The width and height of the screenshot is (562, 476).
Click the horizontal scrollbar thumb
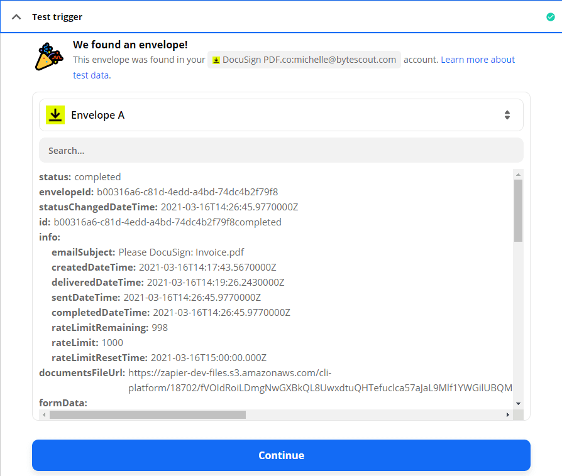tap(147, 415)
